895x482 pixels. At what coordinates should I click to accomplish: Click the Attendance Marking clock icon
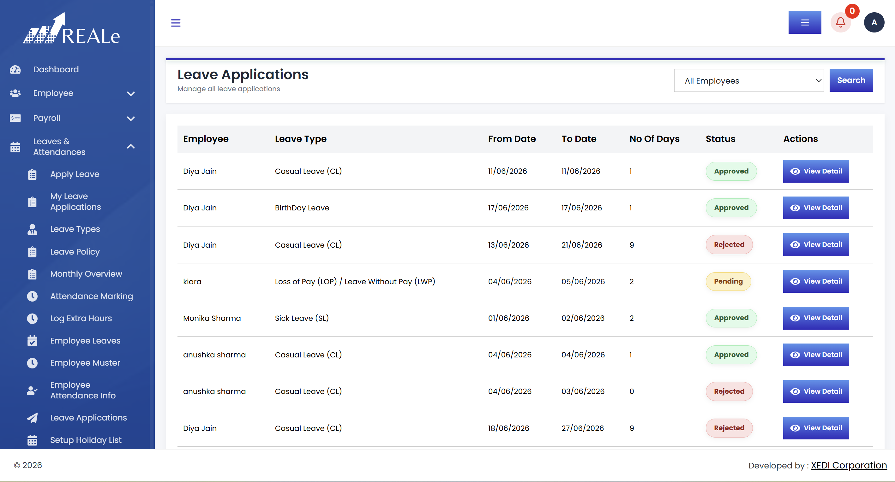click(32, 296)
